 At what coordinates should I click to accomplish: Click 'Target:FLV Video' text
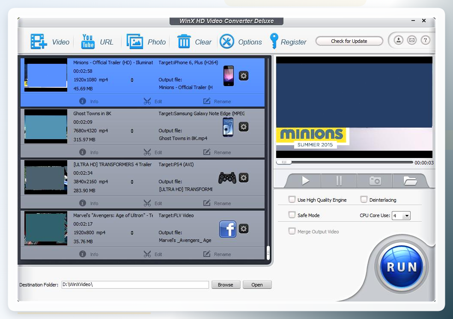point(176,215)
